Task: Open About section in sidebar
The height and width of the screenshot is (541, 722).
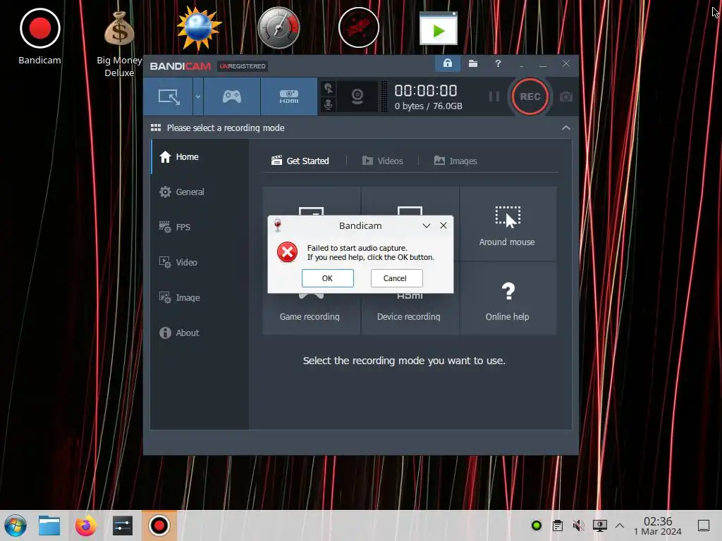Action: click(x=200, y=332)
